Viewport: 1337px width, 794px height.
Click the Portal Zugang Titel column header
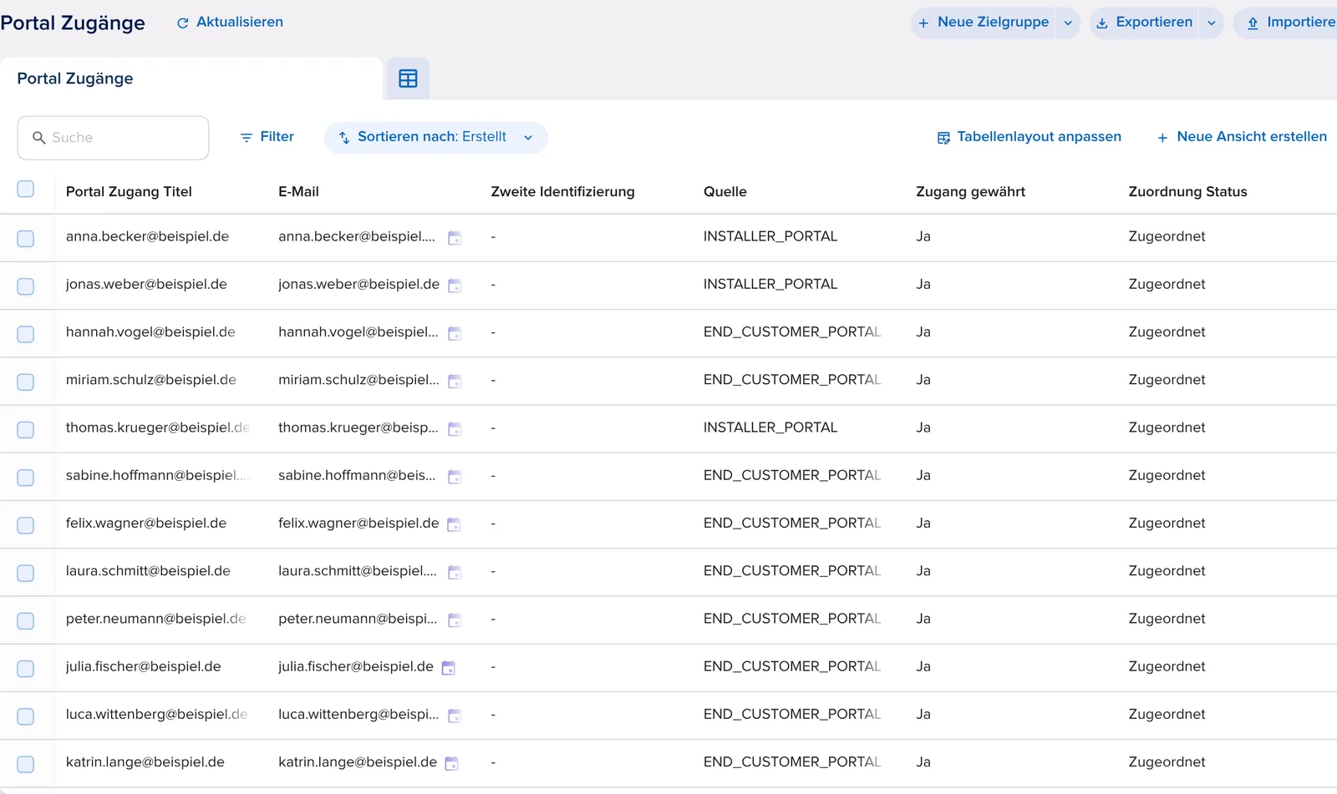tap(129, 191)
